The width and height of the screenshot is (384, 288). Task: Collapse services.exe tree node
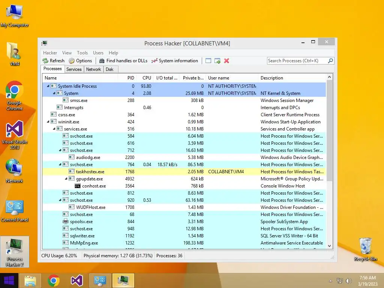click(54, 129)
